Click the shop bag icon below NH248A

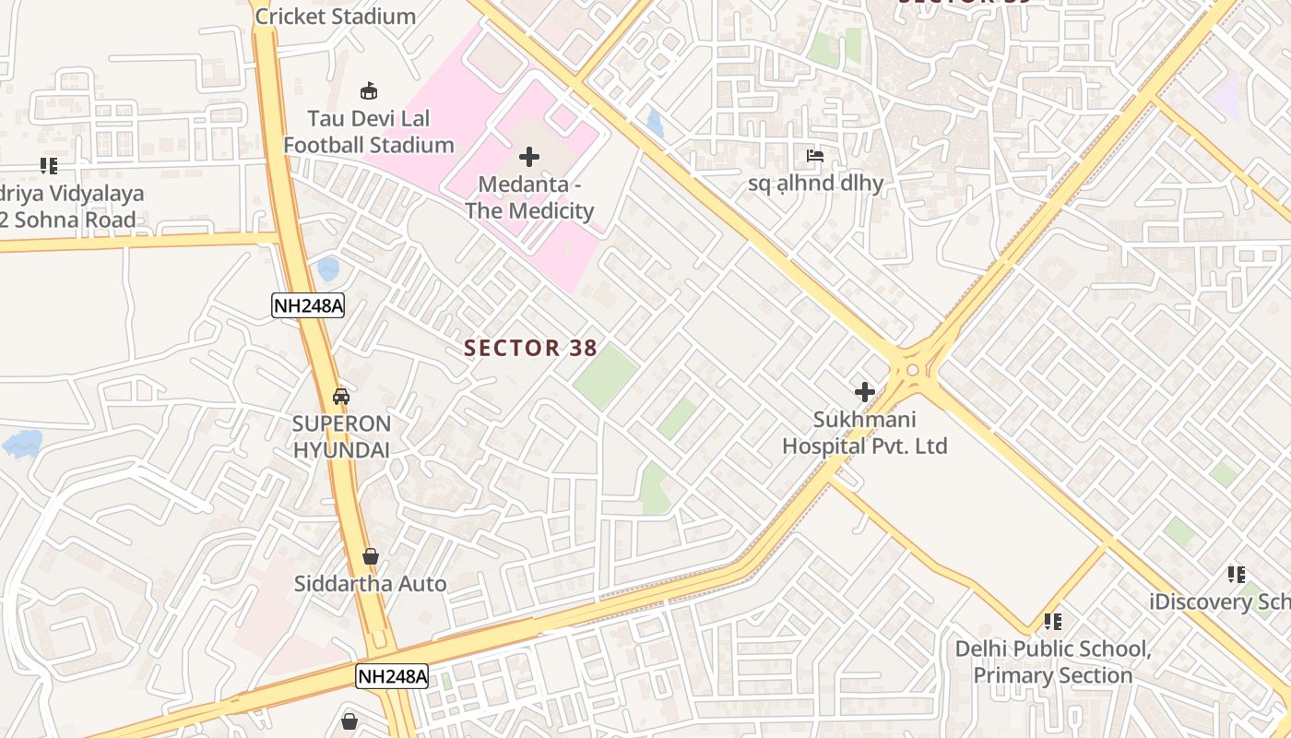(349, 721)
